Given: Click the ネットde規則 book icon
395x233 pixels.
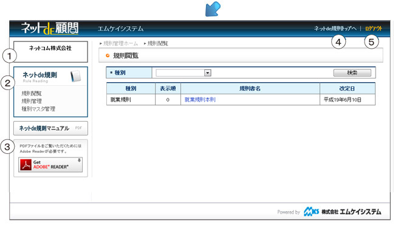Looking at the screenshot, I should click(x=75, y=76).
